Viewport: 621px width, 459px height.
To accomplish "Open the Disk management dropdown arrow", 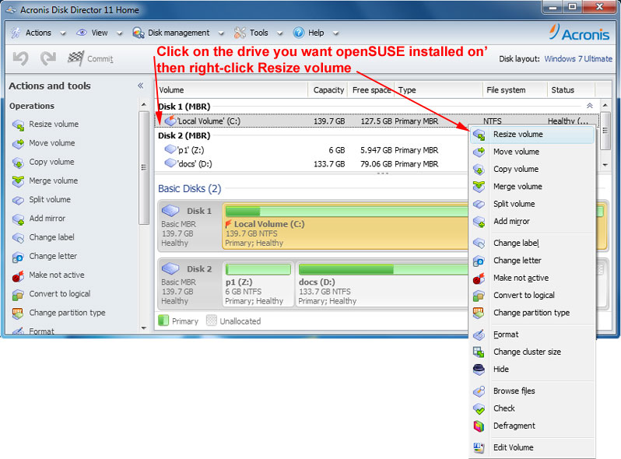I will coord(221,33).
